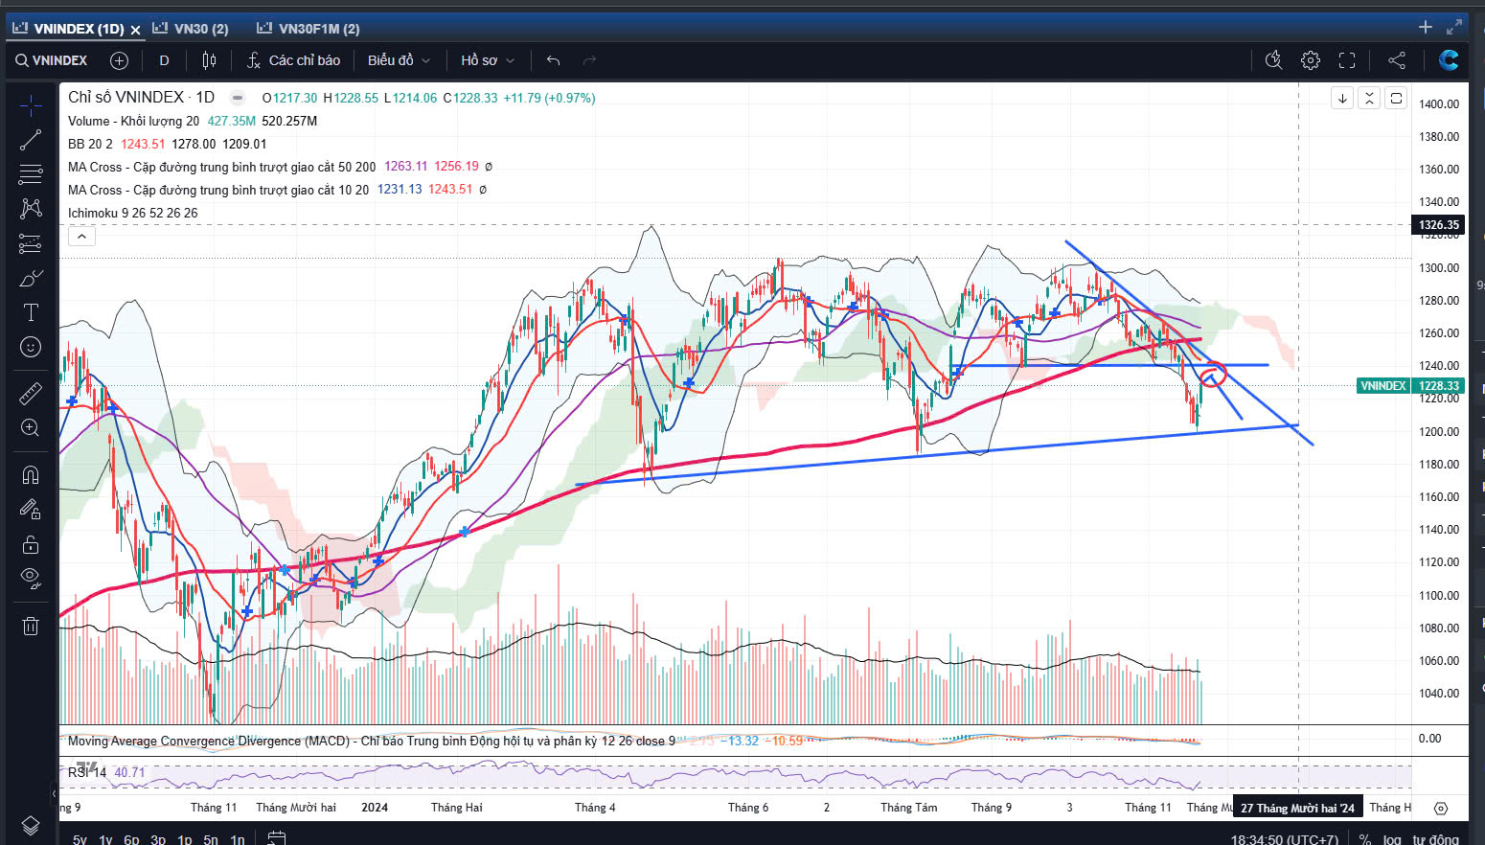Image resolution: width=1485 pixels, height=845 pixels.
Task: Select the 1y time range
Action: pos(105,839)
